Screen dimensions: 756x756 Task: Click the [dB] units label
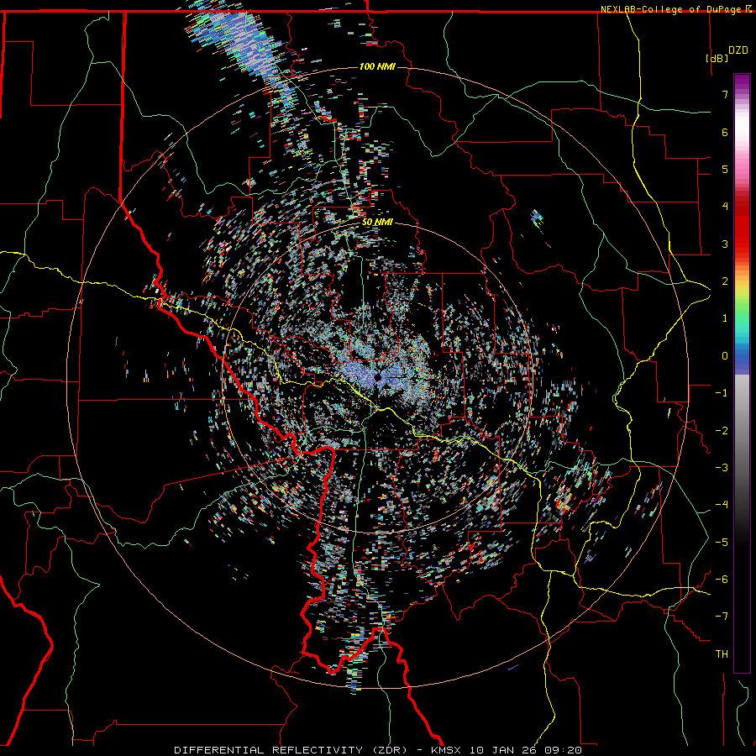[x=717, y=58]
